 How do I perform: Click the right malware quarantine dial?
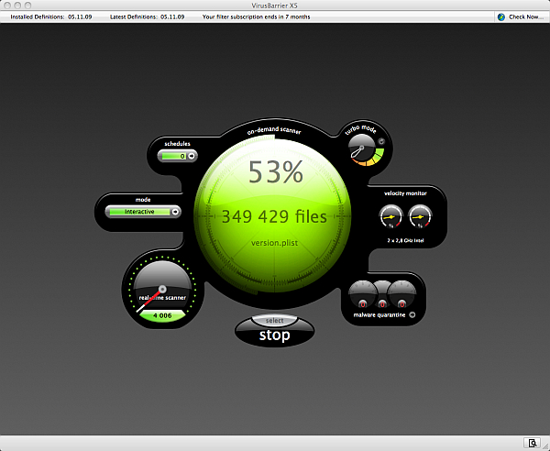(x=402, y=294)
